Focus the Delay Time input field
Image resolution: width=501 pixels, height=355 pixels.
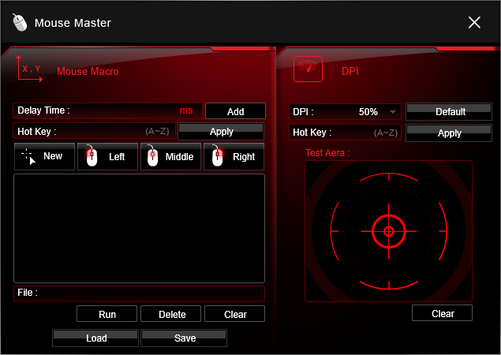tap(107, 111)
